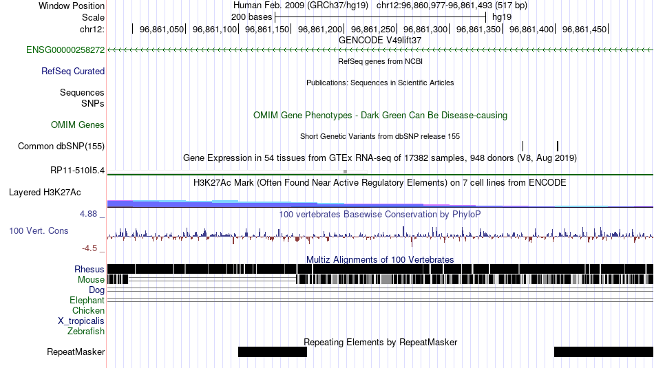654x368 pixels.
Task: Click the 200 bases scale bar
Action: [381, 17]
